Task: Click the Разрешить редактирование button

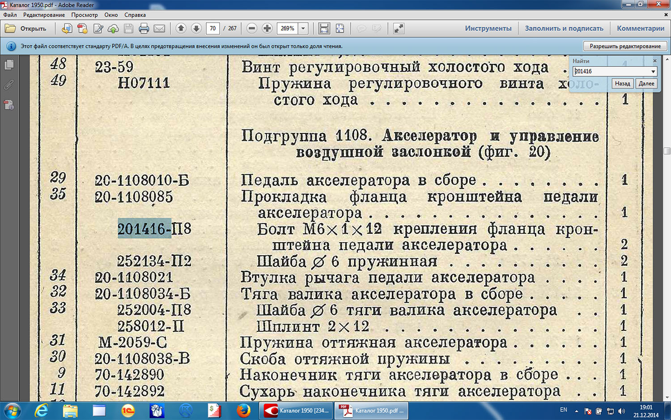Action: pos(625,46)
